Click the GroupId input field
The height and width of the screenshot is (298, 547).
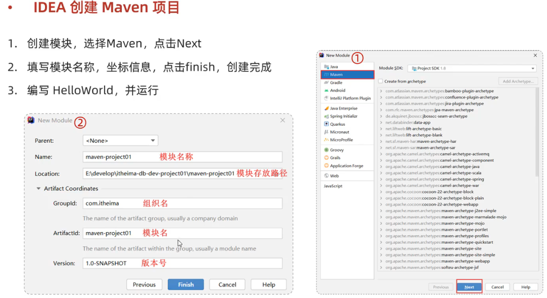pos(183,203)
